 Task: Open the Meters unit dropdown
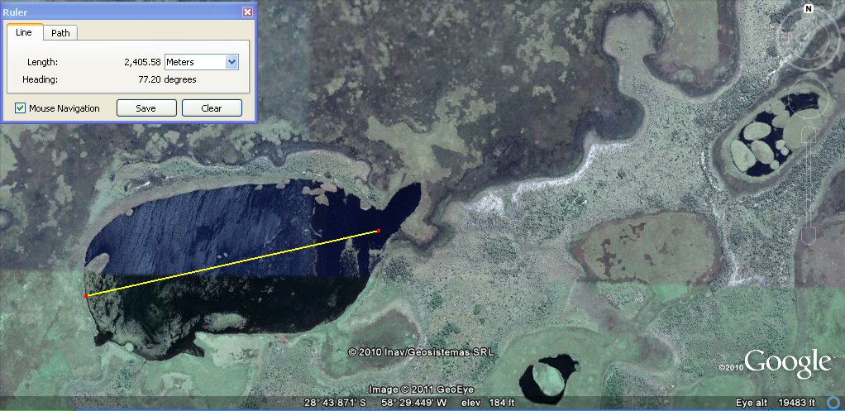[x=232, y=62]
